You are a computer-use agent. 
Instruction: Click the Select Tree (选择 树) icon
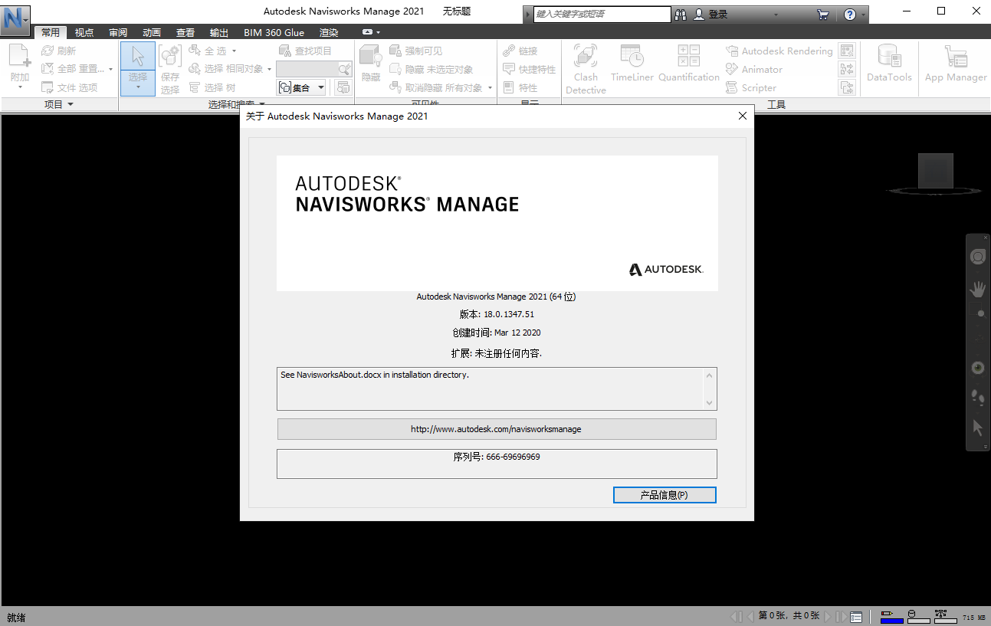(x=195, y=87)
